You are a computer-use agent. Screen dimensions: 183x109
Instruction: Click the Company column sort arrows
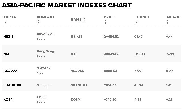point(38,22)
